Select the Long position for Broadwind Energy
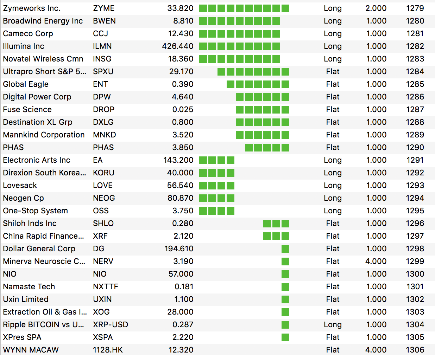Image resolution: width=435 pixels, height=355 pixels. coord(333,21)
